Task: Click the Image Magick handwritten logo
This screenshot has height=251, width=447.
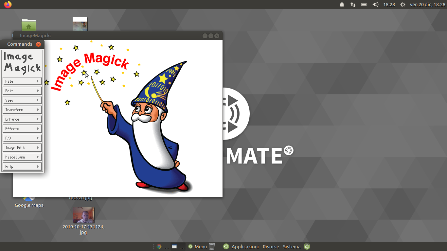Action: pyautogui.click(x=22, y=62)
